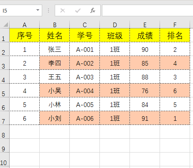
Task: Select column F header
Action: [x=175, y=25]
